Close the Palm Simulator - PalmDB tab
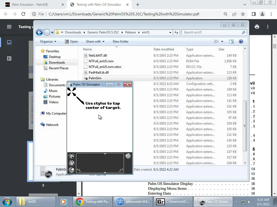The width and height of the screenshot is (277, 207). (x=63, y=5)
